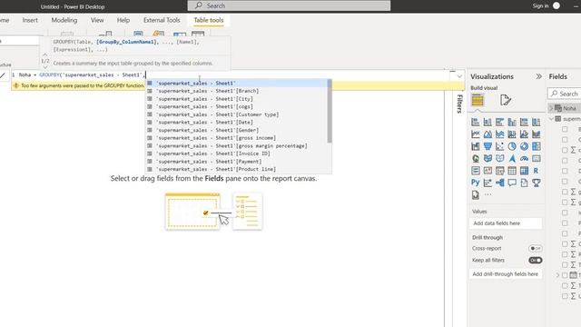Image resolution: width=581 pixels, height=327 pixels.
Task: Choose the [Customer type] column suggestion
Action: pos(236,114)
